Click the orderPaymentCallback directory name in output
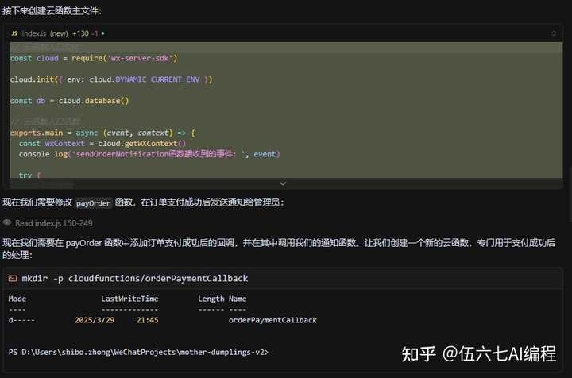Viewport: 572px width, 378px height. [272, 320]
